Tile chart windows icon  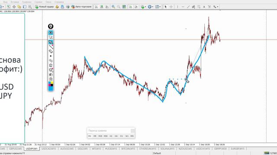click(124, 7)
